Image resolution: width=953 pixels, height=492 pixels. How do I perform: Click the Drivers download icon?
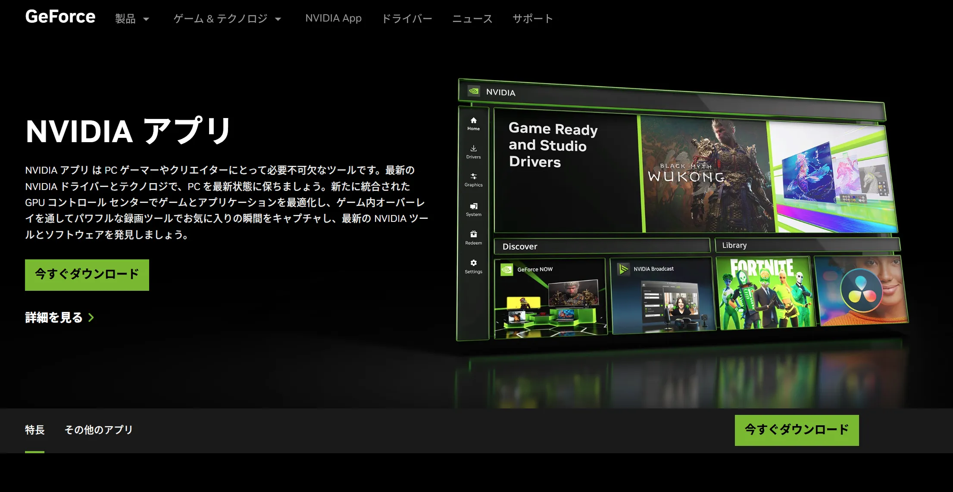tap(473, 149)
